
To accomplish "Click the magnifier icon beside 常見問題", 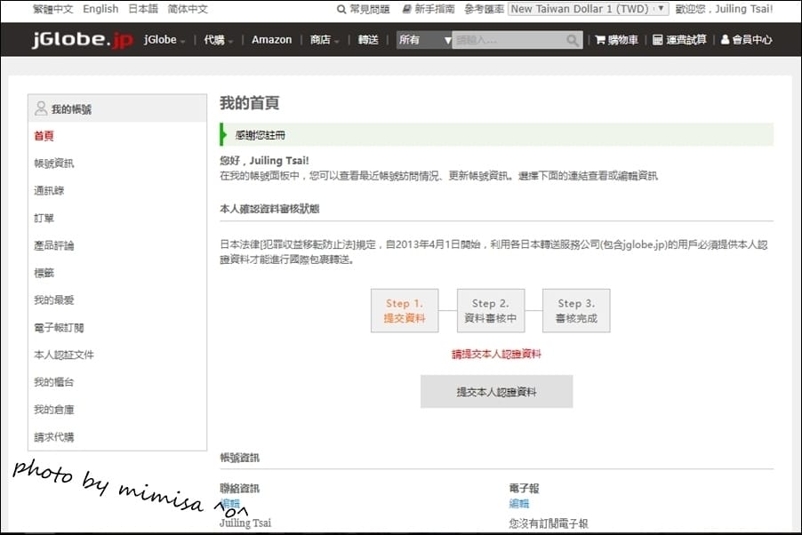I will pyautogui.click(x=341, y=9).
